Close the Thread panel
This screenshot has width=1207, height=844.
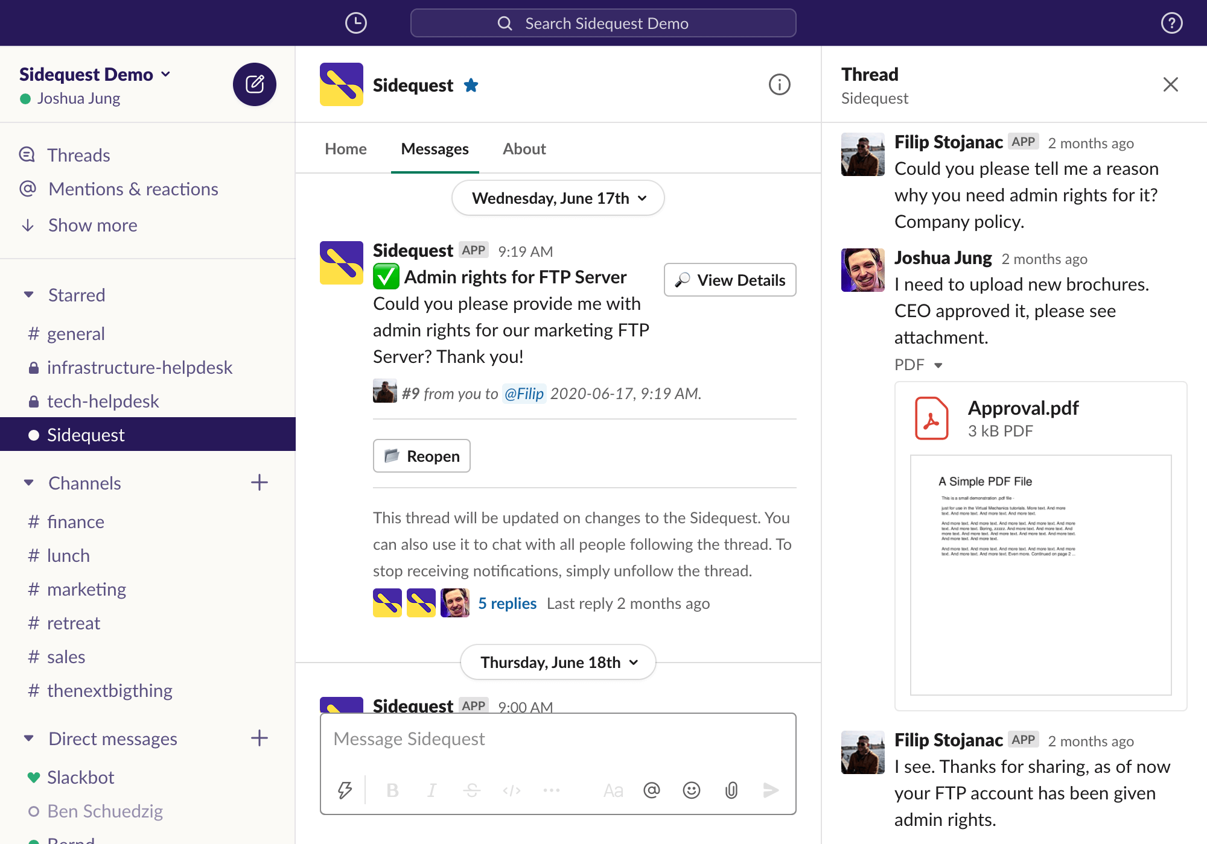pos(1170,84)
